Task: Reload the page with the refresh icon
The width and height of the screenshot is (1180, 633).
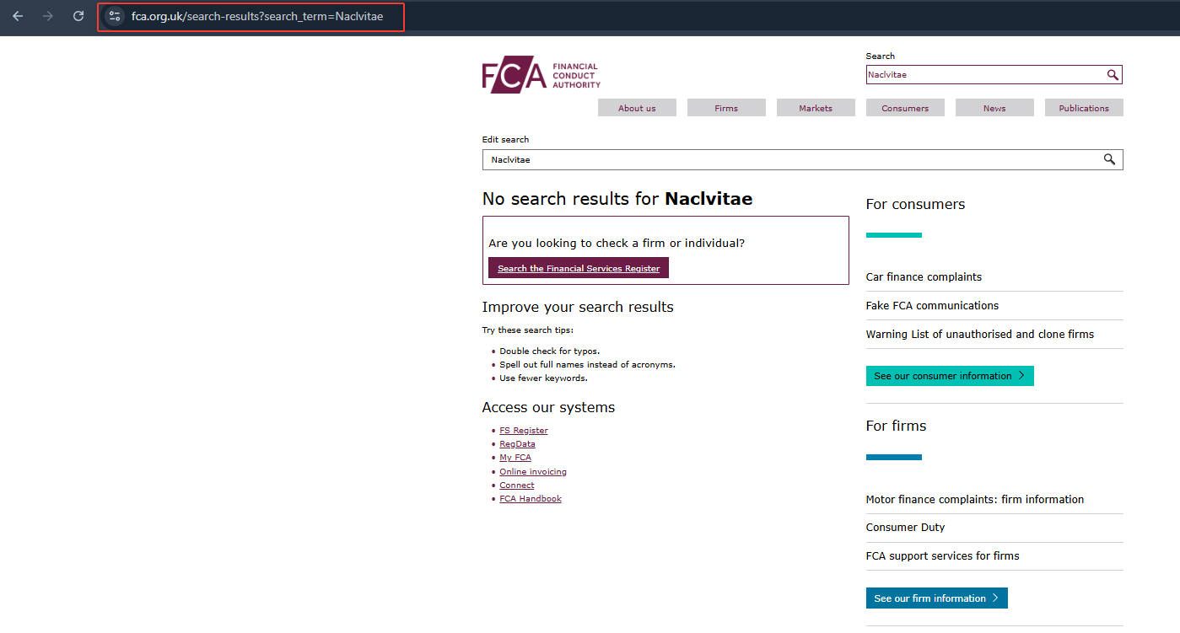Action: click(78, 16)
